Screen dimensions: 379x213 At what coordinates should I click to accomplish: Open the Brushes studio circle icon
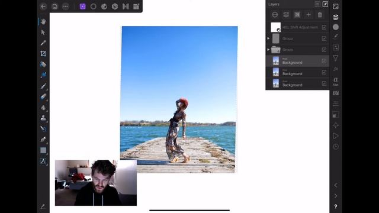click(336, 27)
